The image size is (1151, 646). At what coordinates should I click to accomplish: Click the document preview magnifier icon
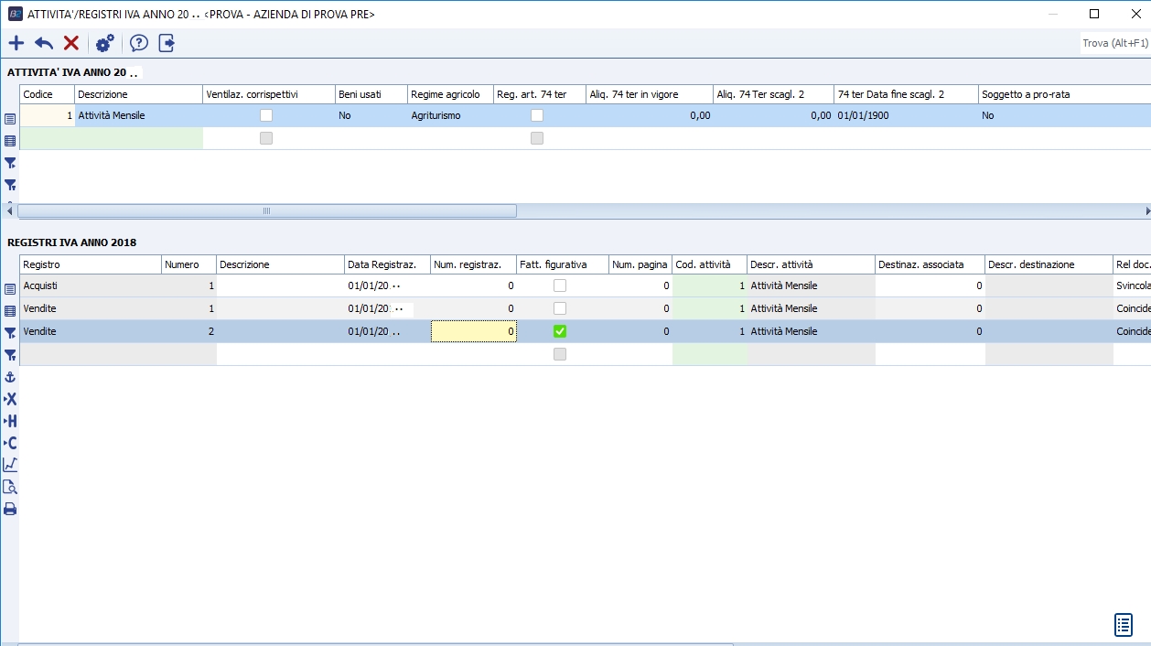pos(10,487)
